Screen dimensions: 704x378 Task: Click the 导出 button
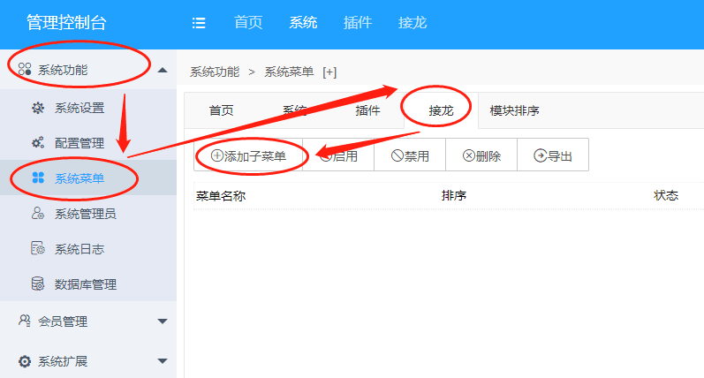point(553,155)
